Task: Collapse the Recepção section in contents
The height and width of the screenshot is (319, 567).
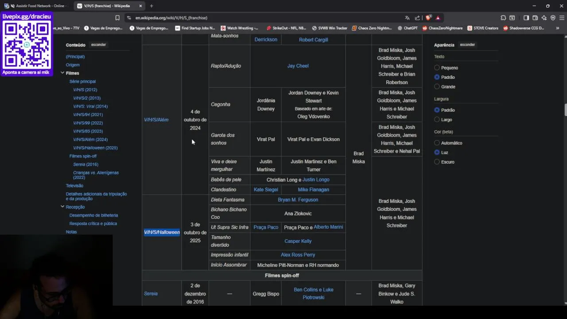Action: pos(62,206)
